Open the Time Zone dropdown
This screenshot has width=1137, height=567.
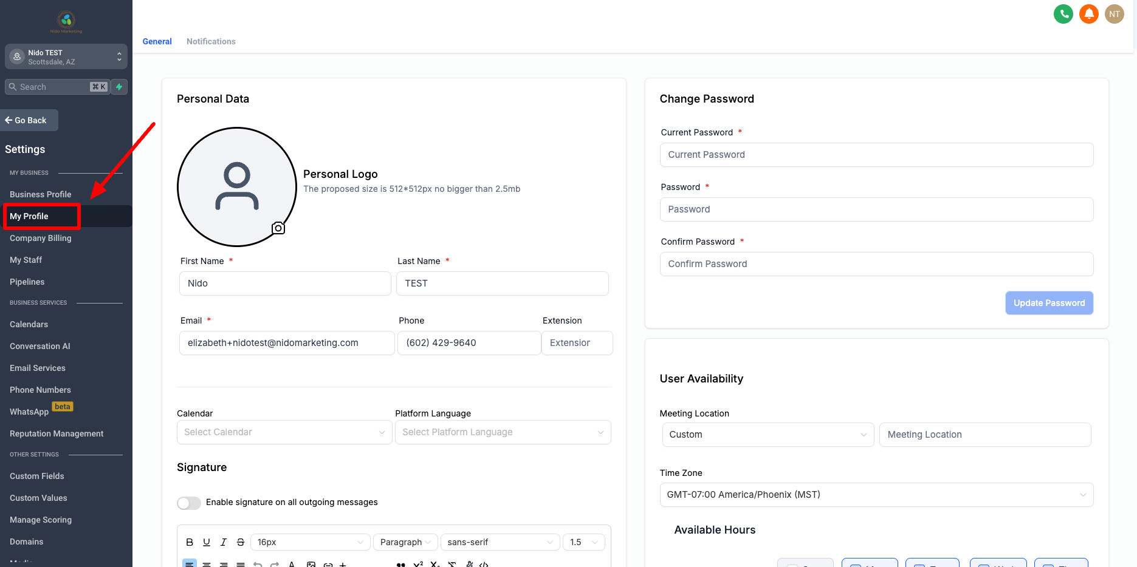(x=876, y=495)
